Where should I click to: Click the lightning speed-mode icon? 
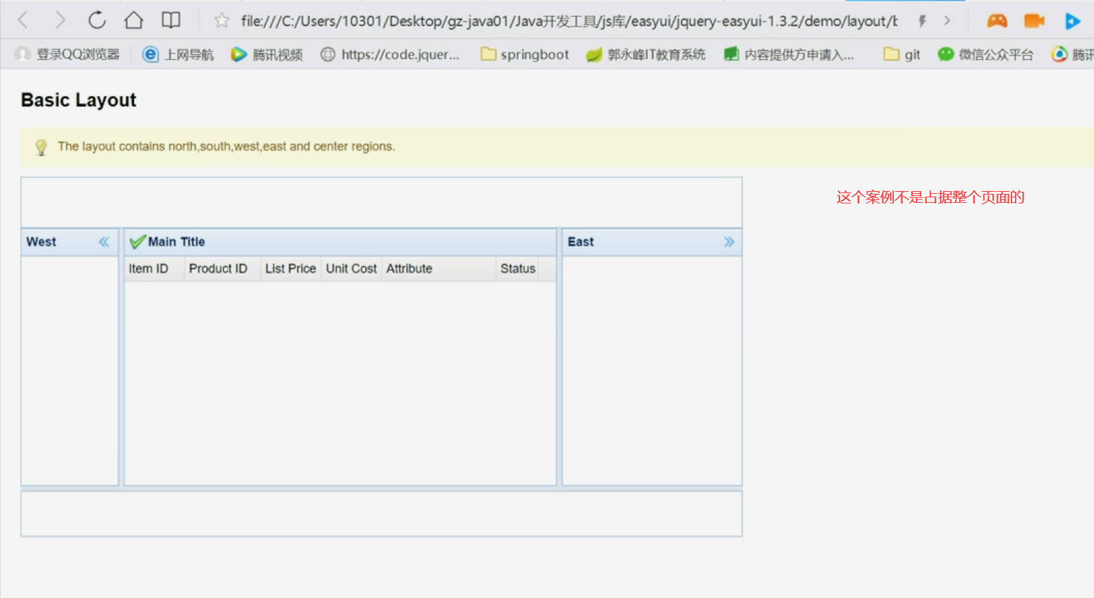click(922, 21)
